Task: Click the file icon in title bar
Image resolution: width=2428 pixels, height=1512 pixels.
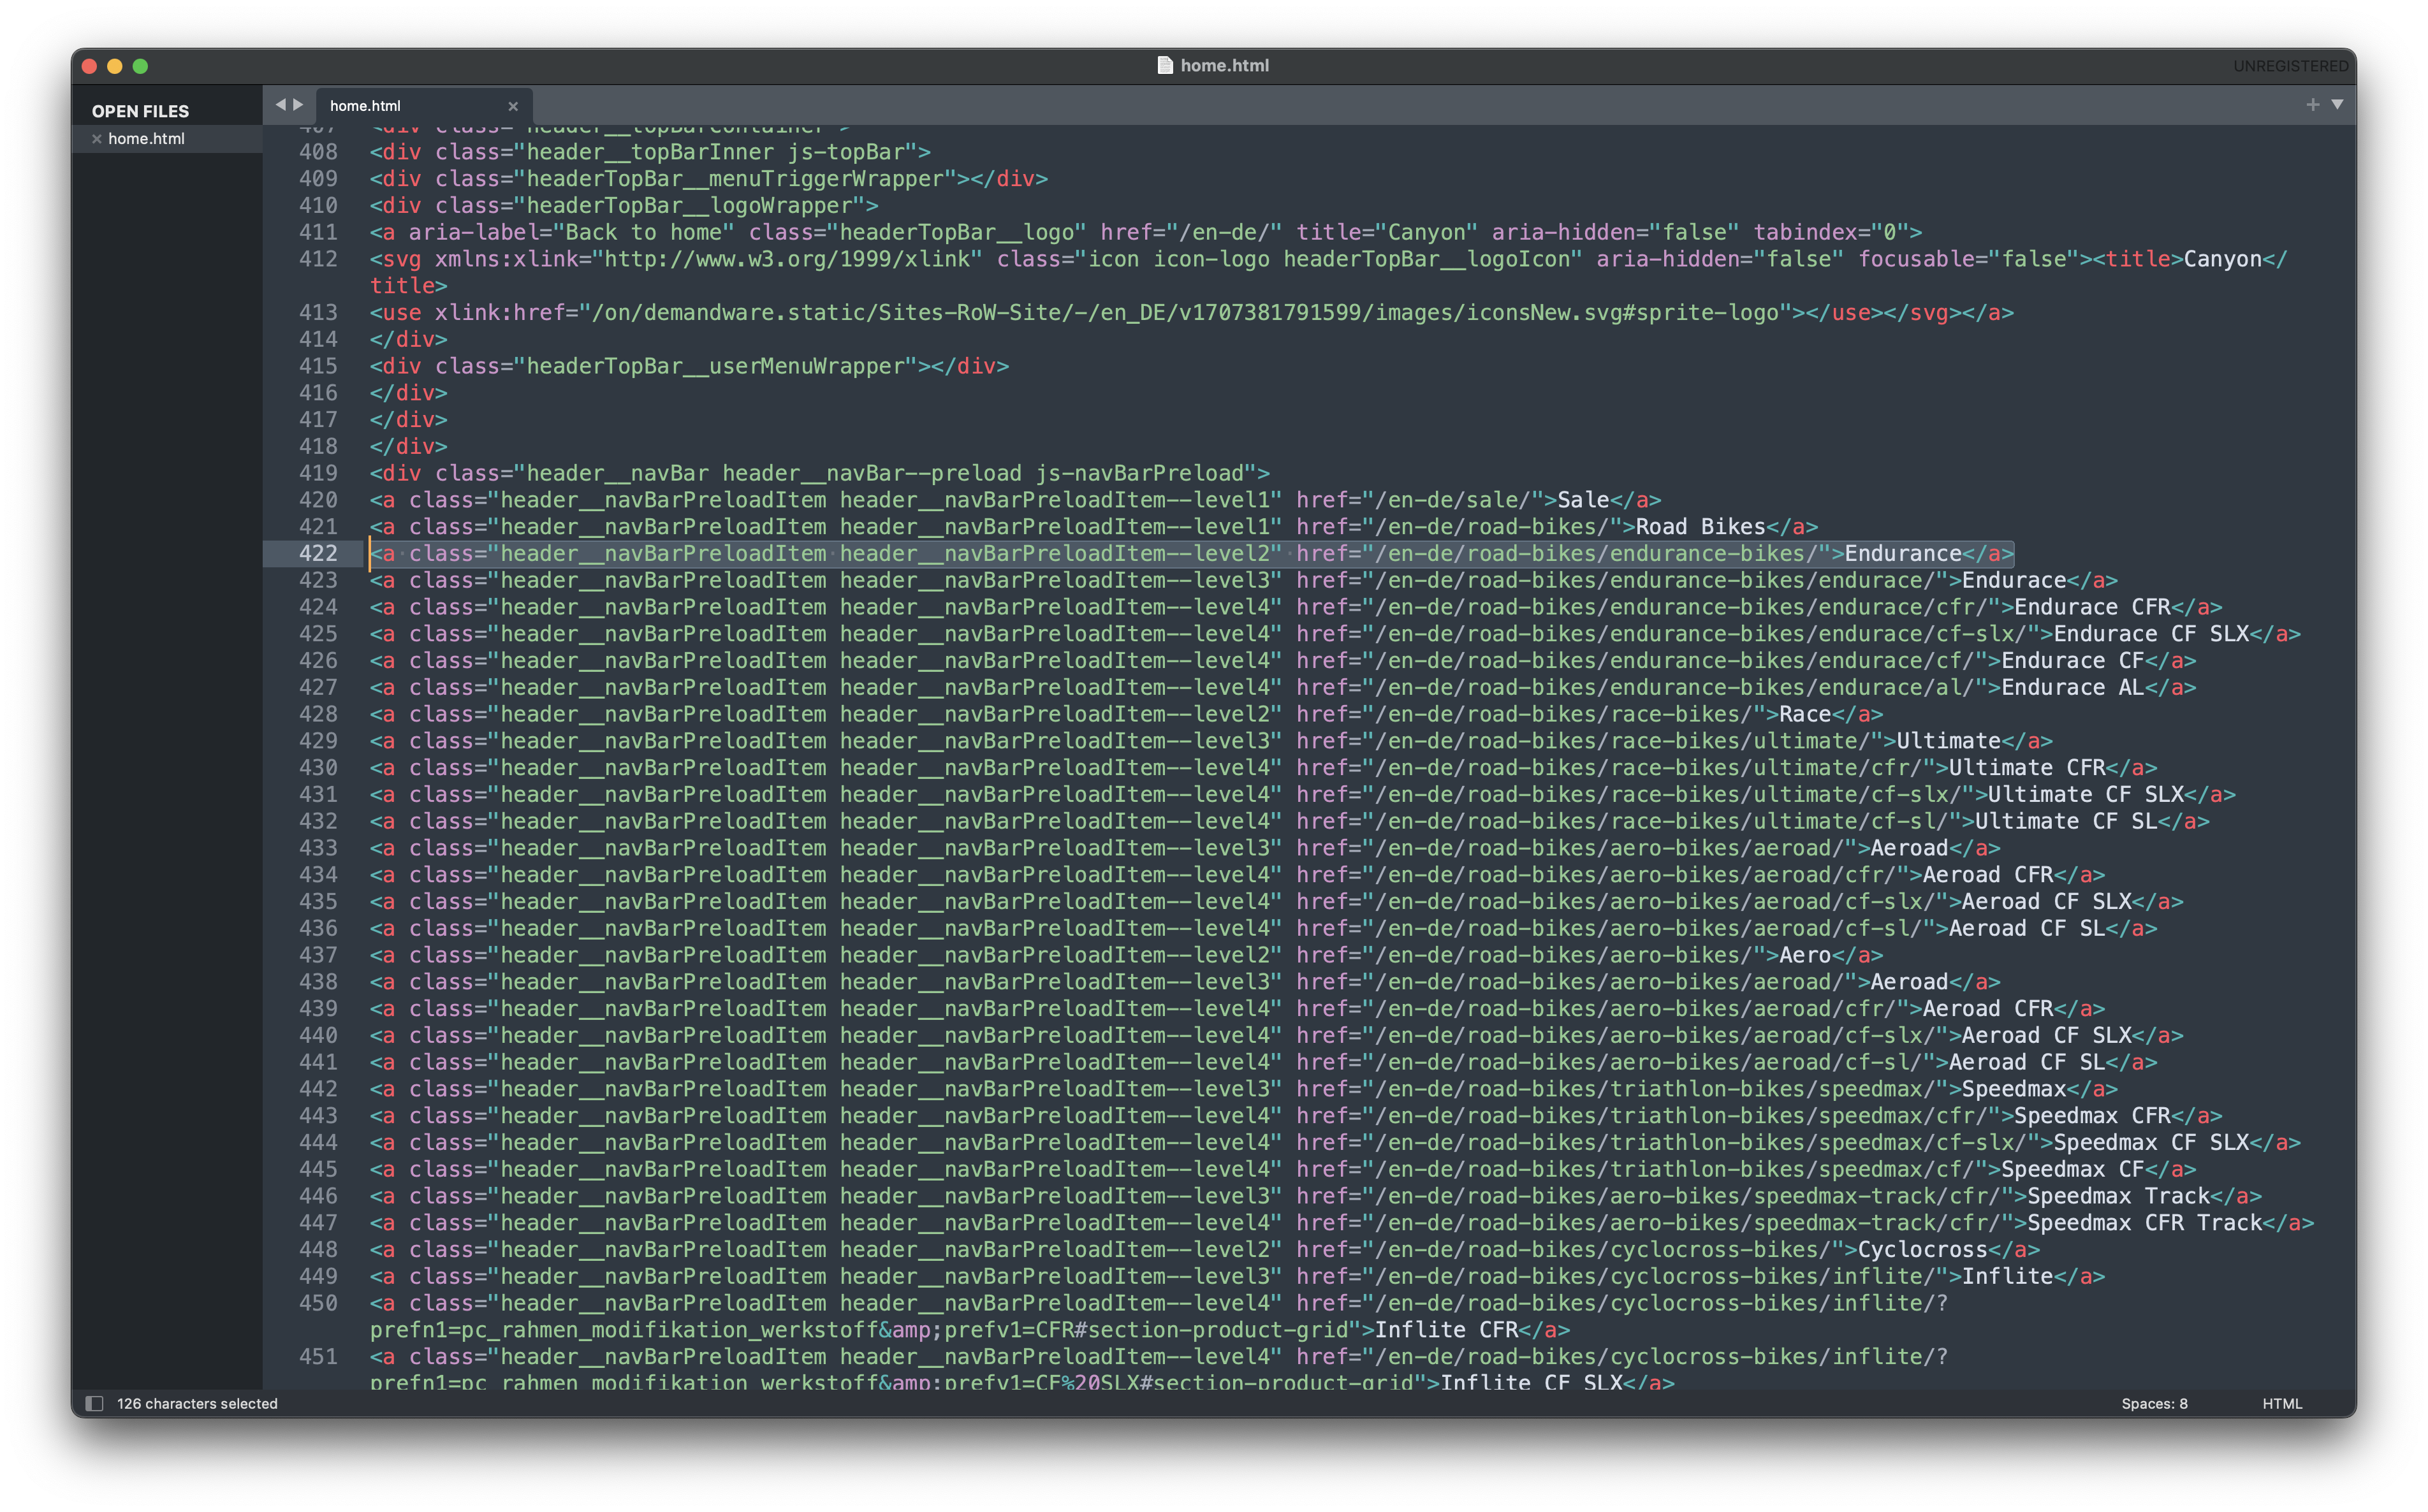Action: (1165, 65)
